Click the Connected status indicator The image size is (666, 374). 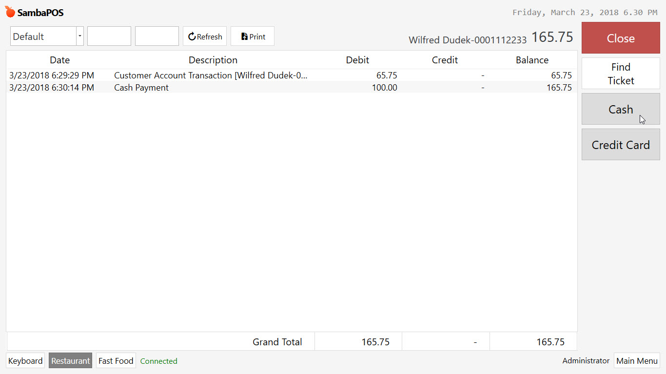[x=158, y=361]
